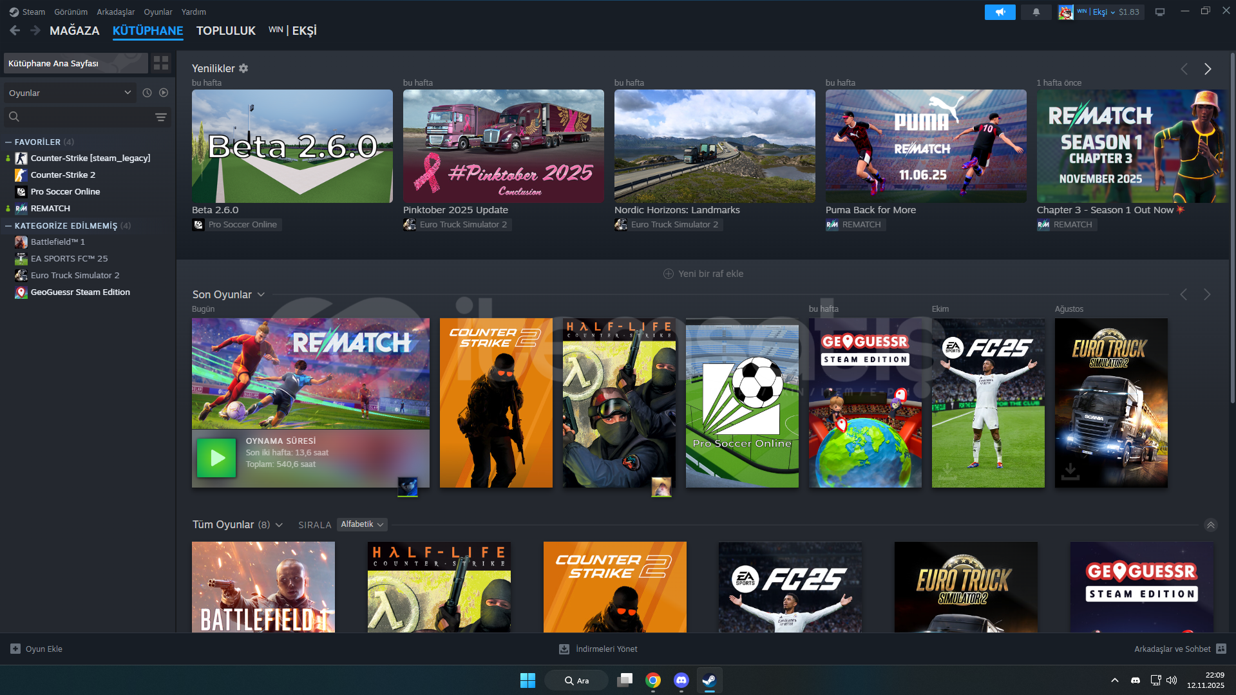Image resolution: width=1236 pixels, height=695 pixels.
Task: Select GeoGuessr Steam Edition in sidebar
Action: pos(80,292)
